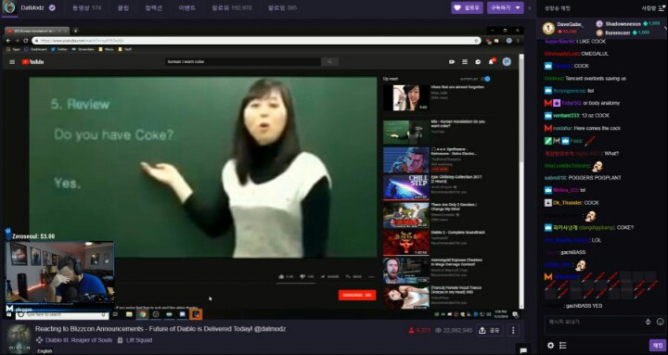
Task: Click the 공유 share button under stream
Action: (489, 330)
